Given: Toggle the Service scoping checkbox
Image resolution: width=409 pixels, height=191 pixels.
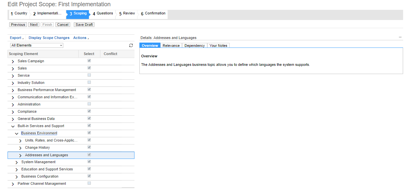Looking at the screenshot, I should coord(89,75).
